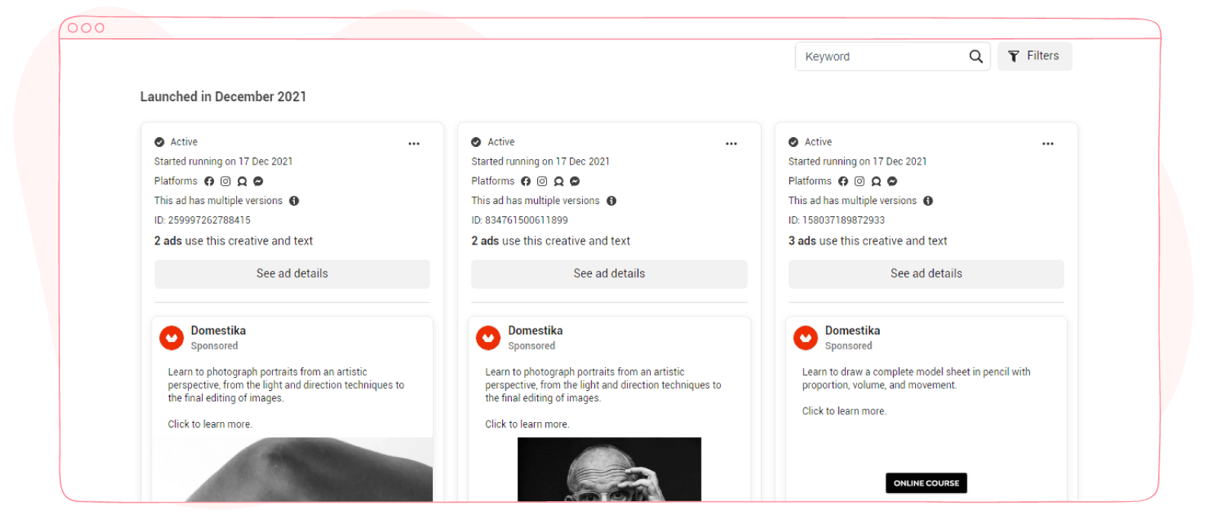Select the Instagram platform icon on second ad card

(542, 181)
